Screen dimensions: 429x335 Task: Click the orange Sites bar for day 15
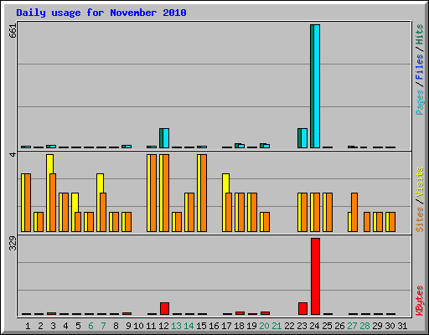tap(204, 193)
